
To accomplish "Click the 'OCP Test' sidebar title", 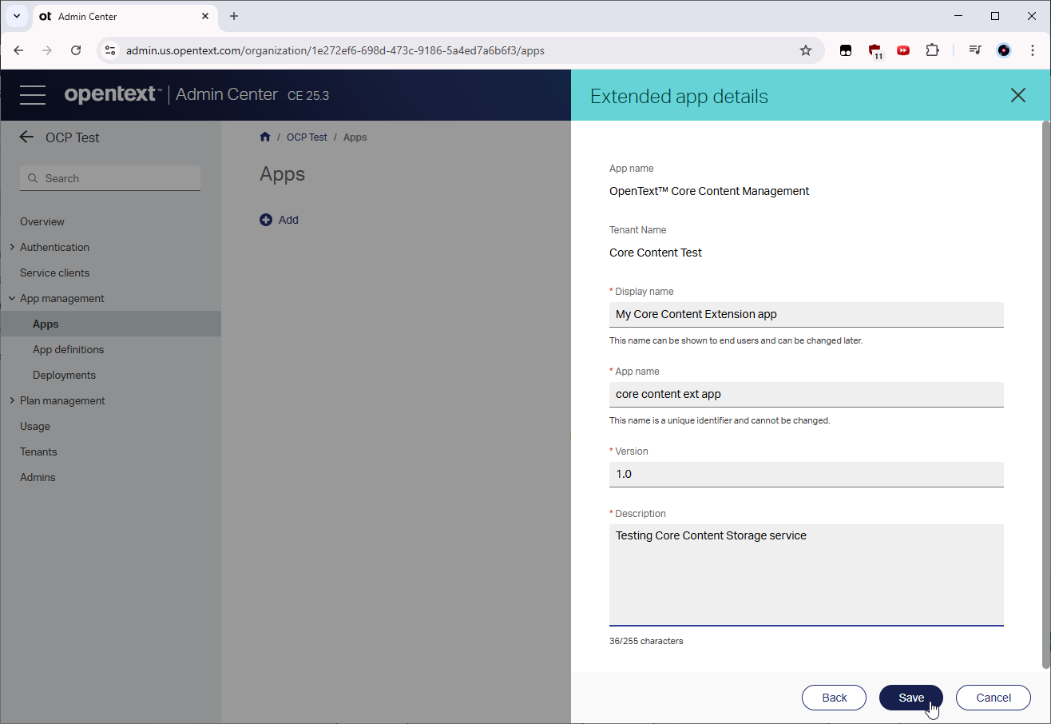I will click(73, 137).
